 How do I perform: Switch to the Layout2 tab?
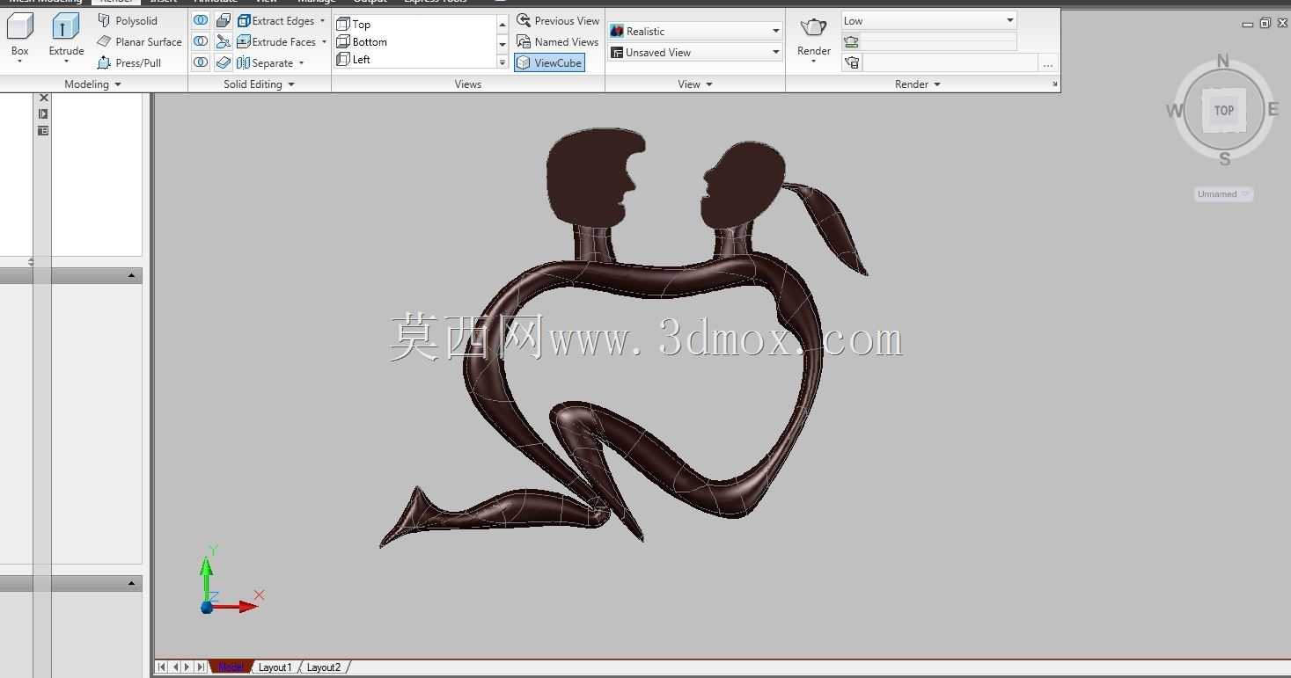324,667
